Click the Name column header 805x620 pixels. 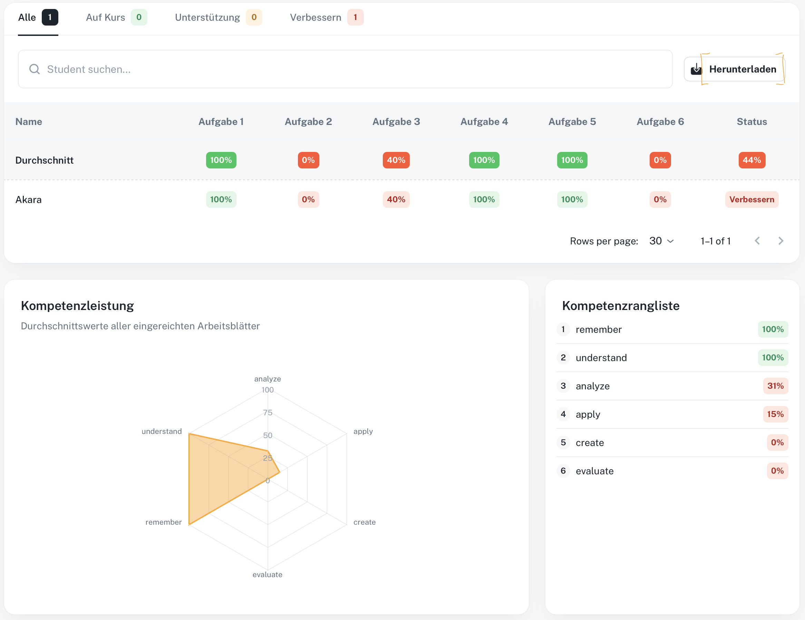(29, 122)
